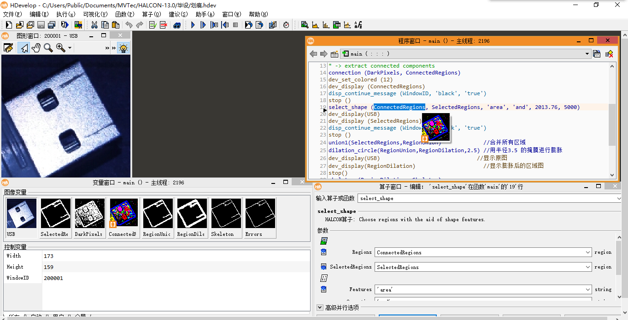
Task: Expand the Features 'area' dropdown
Action: click(587, 290)
